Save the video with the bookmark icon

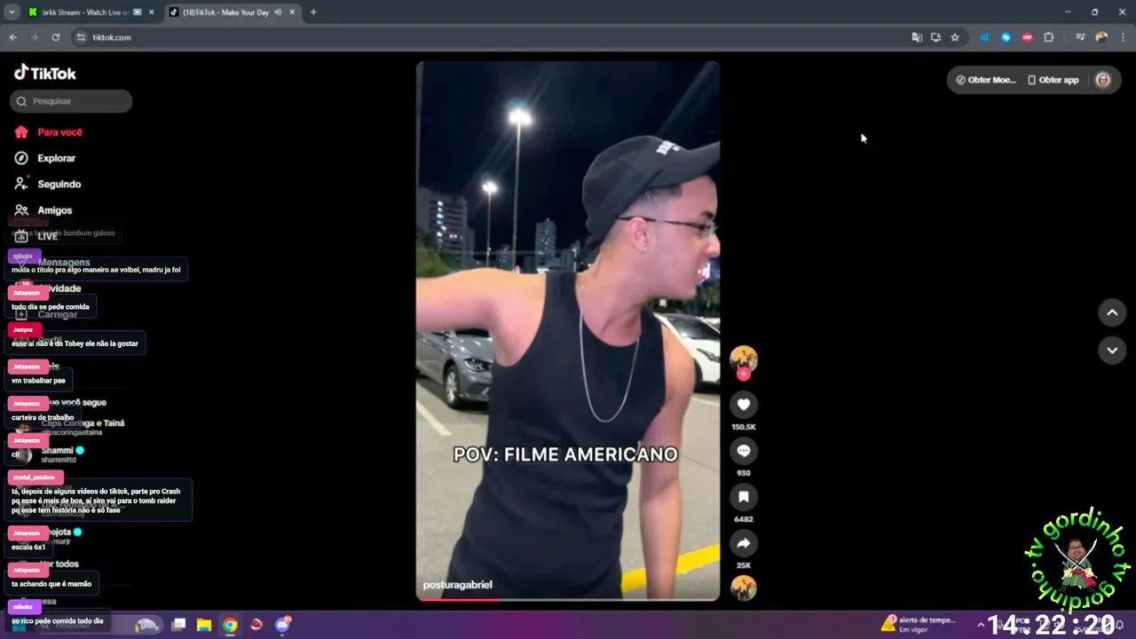pyautogui.click(x=744, y=497)
